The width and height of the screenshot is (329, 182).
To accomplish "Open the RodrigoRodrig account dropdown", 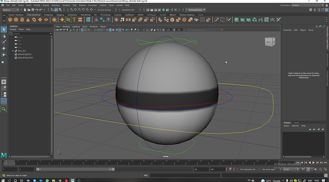I will (196, 10).
